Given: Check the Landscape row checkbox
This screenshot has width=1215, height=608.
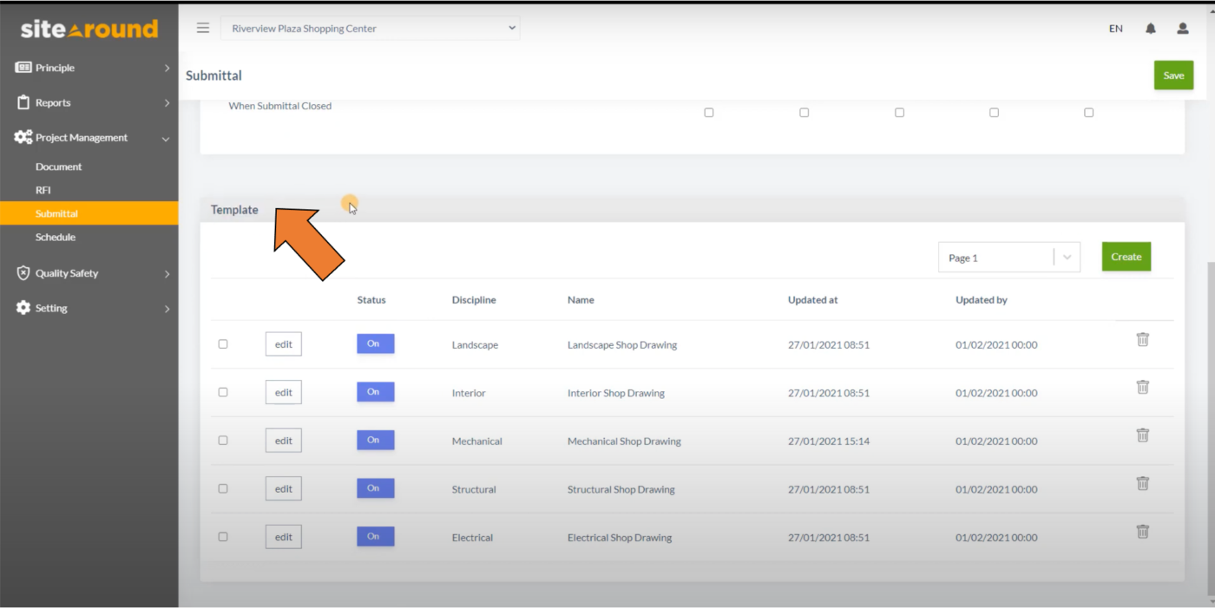Looking at the screenshot, I should pyautogui.click(x=223, y=344).
